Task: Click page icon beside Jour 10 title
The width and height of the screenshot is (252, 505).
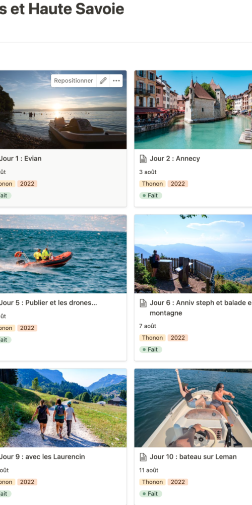Action: [x=143, y=457]
